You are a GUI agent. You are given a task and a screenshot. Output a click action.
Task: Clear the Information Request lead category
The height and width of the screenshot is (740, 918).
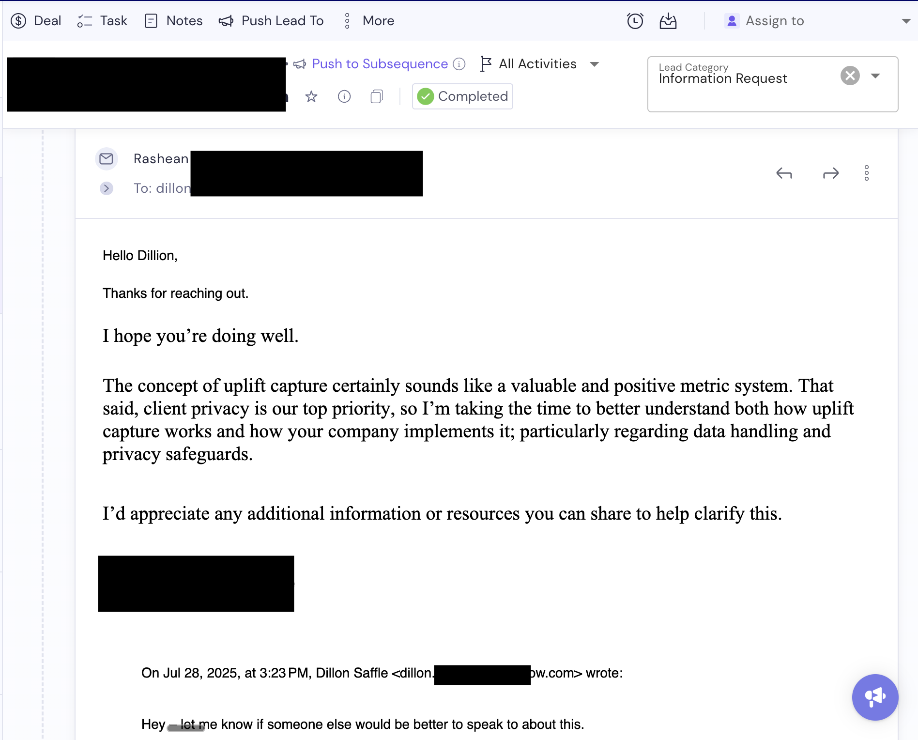(x=850, y=76)
